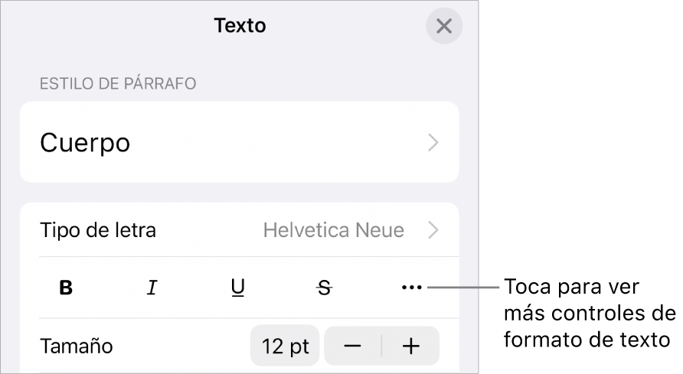This screenshot has width=683, height=374.
Task: Click the 12 pt size field
Action: pyautogui.click(x=285, y=346)
